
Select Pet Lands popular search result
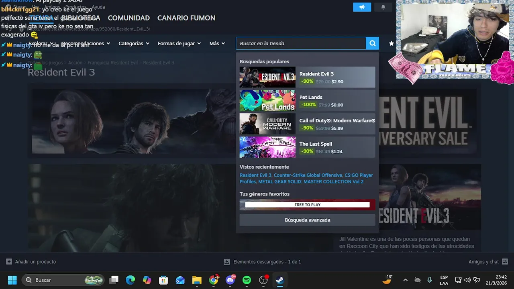pyautogui.click(x=307, y=100)
